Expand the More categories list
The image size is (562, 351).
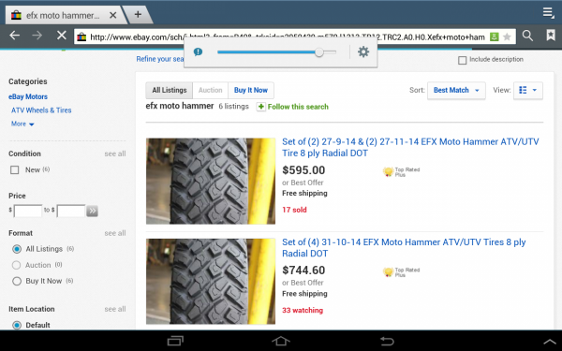pyautogui.click(x=22, y=124)
